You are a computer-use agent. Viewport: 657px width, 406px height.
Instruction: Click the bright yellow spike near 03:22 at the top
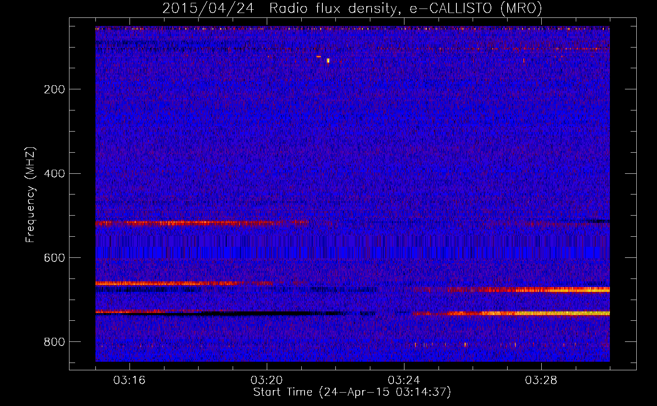coord(328,60)
